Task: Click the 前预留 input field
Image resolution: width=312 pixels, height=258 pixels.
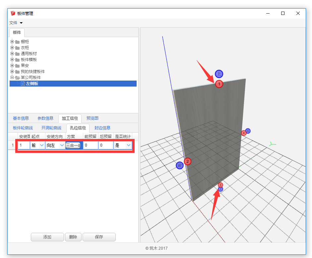Action: coord(90,145)
